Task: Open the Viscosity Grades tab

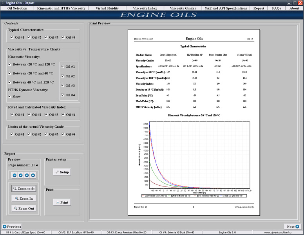Action: coord(183,8)
